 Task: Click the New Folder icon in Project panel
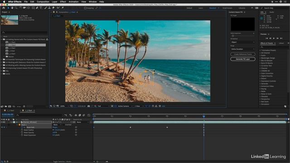(6, 106)
